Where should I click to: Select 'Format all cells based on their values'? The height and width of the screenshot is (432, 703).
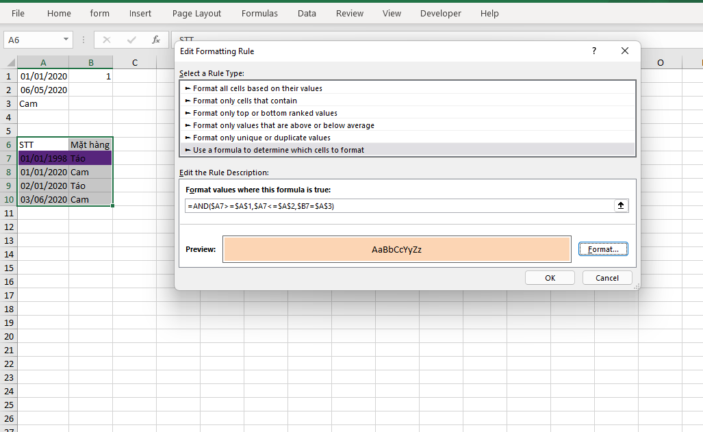click(257, 88)
